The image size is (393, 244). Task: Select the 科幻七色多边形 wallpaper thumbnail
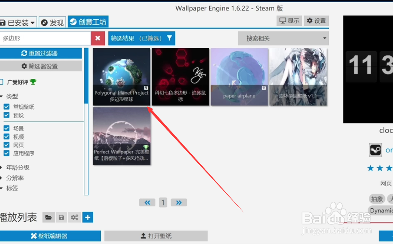click(180, 77)
